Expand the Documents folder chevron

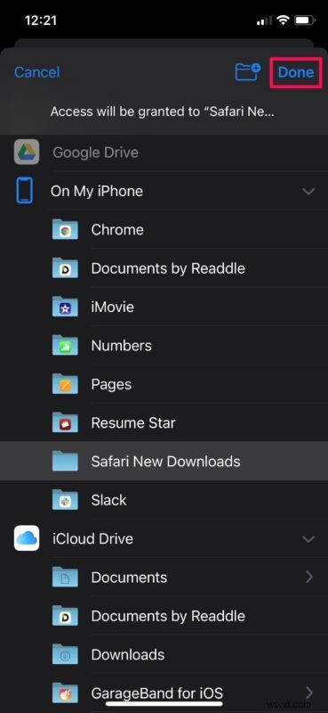(x=309, y=577)
